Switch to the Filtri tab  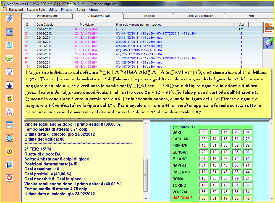(251, 16)
